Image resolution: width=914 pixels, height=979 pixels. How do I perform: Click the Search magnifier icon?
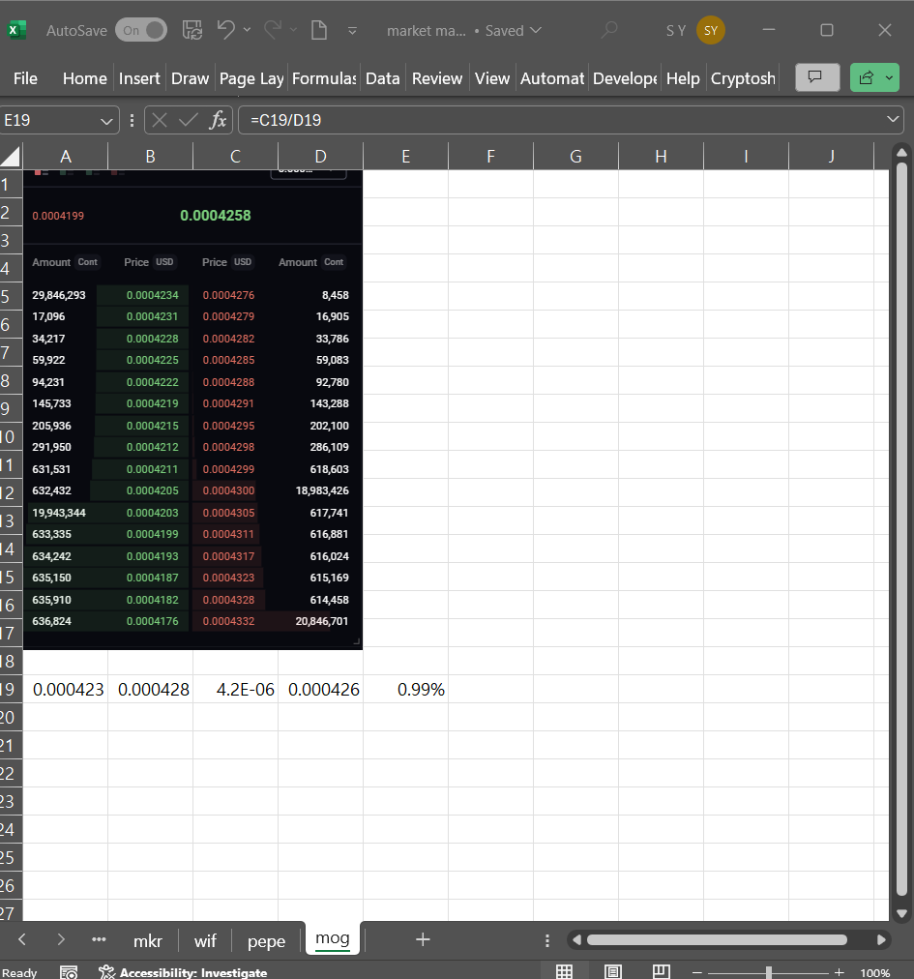[x=608, y=30]
